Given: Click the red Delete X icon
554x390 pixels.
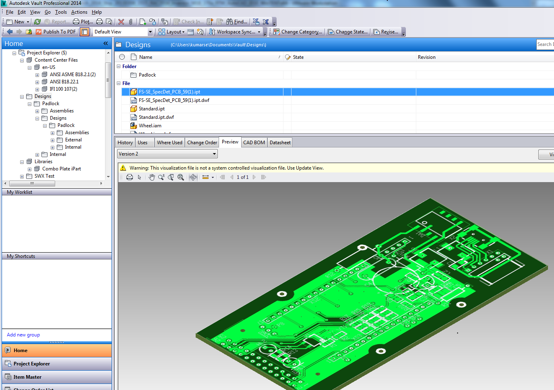Looking at the screenshot, I should [121, 22].
